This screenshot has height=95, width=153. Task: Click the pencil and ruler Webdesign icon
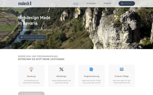pos(61,69)
